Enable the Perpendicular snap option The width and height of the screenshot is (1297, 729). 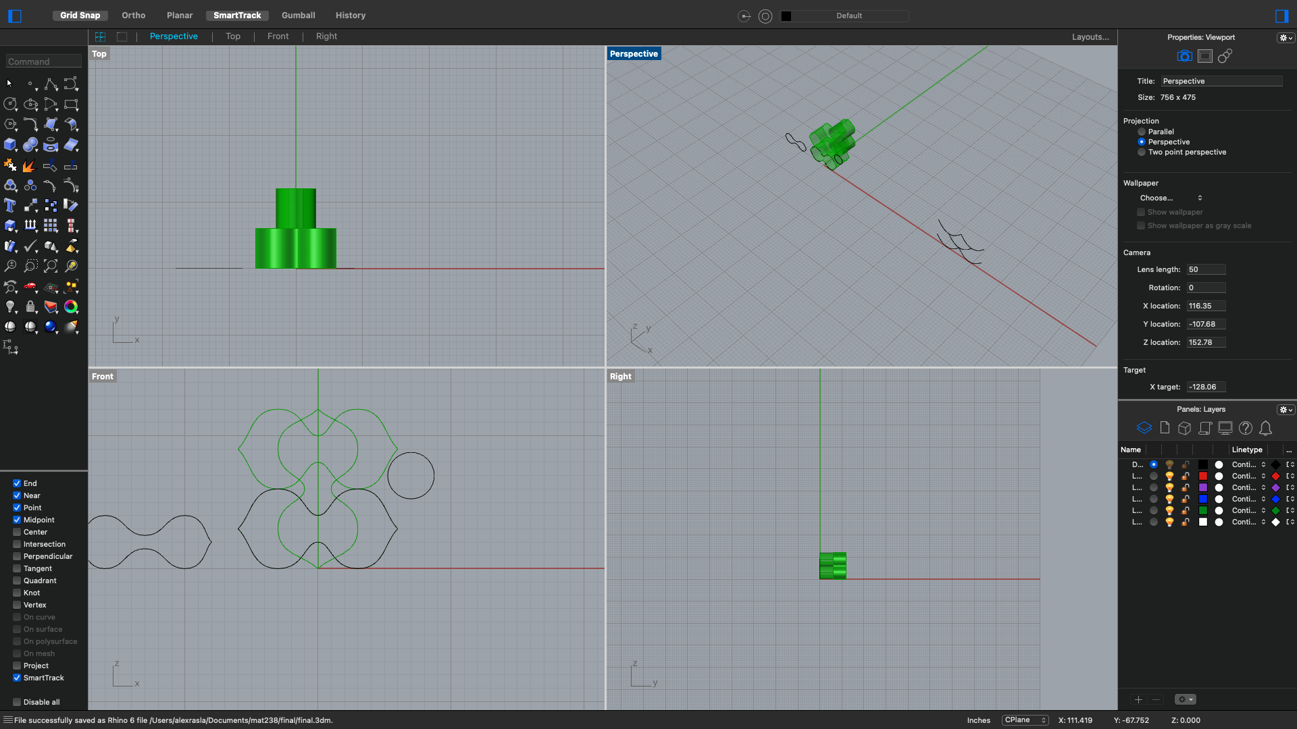click(x=17, y=556)
